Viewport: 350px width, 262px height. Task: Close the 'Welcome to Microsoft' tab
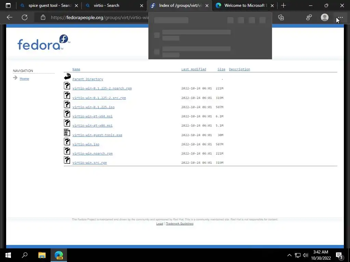pyautogui.click(x=272, y=5)
